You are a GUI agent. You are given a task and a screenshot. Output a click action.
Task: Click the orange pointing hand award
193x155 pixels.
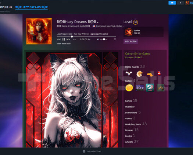[150, 74]
